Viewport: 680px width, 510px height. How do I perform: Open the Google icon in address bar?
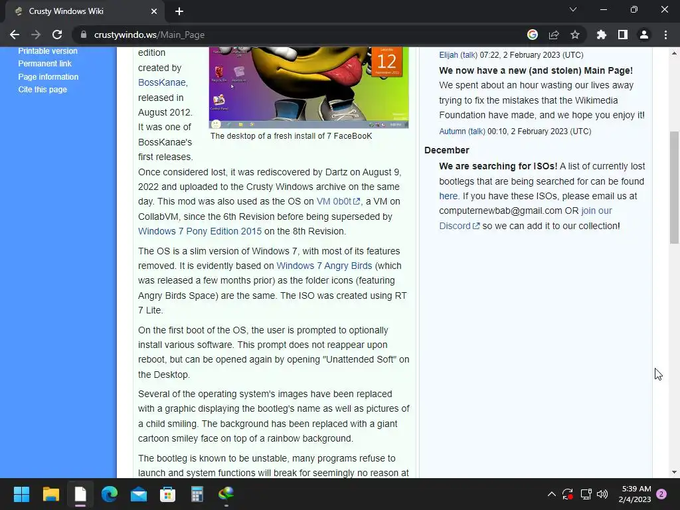[533, 35]
